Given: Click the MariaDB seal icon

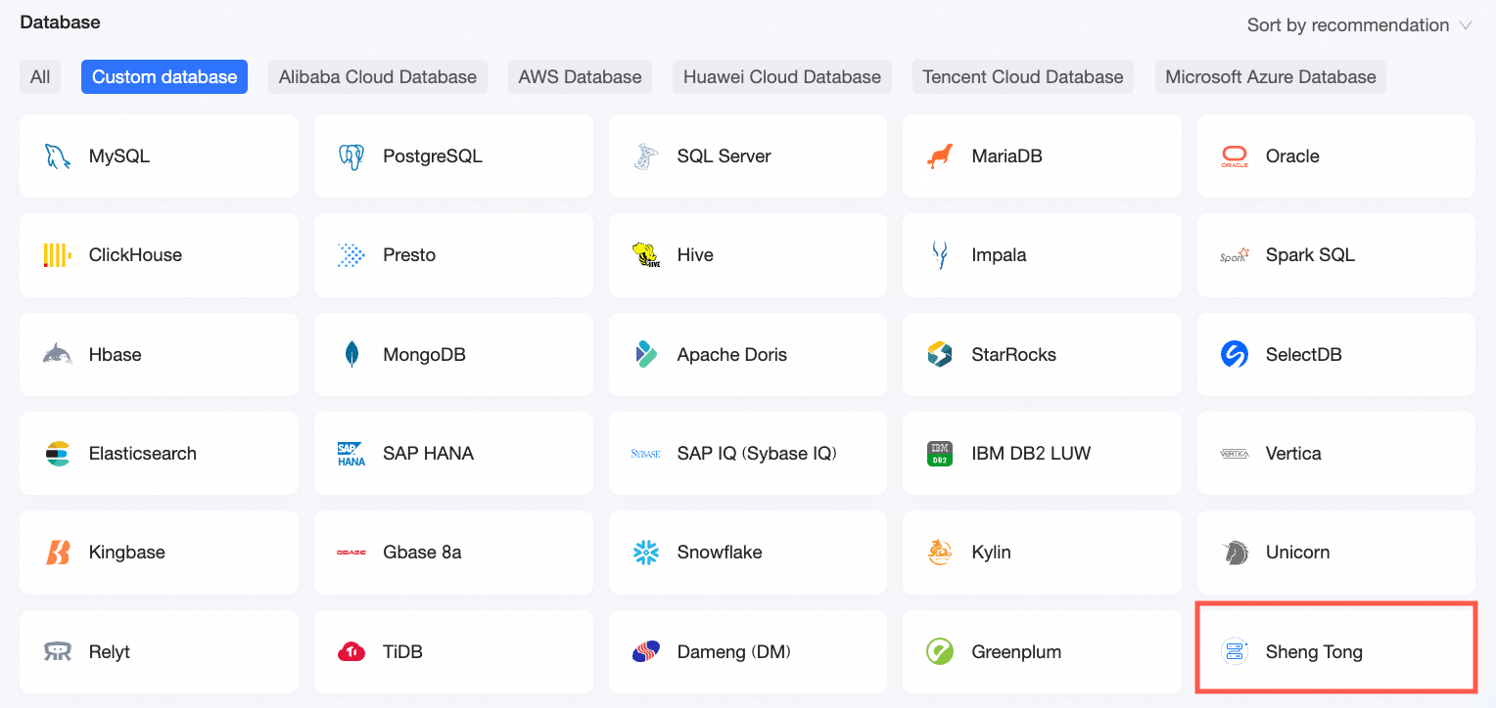Looking at the screenshot, I should click(940, 156).
